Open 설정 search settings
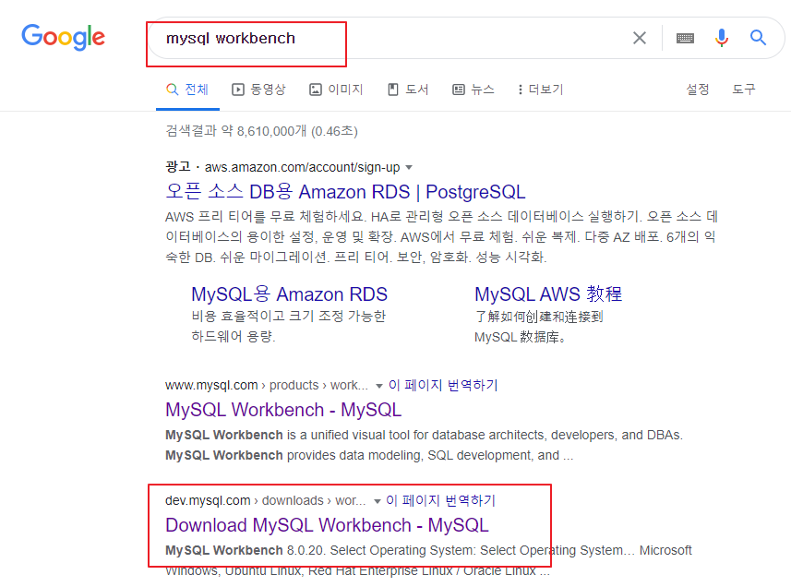 [698, 90]
